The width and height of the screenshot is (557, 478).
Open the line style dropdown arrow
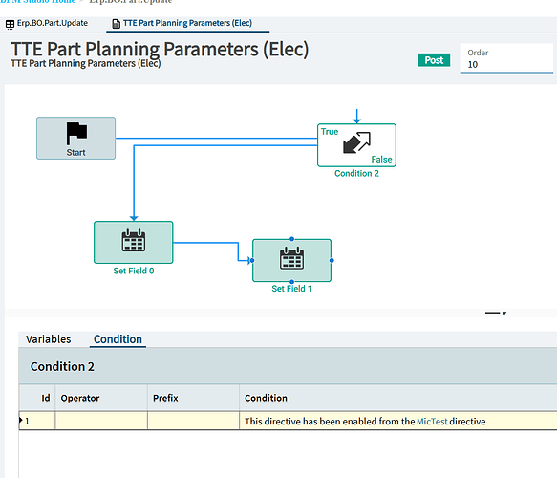pos(504,314)
